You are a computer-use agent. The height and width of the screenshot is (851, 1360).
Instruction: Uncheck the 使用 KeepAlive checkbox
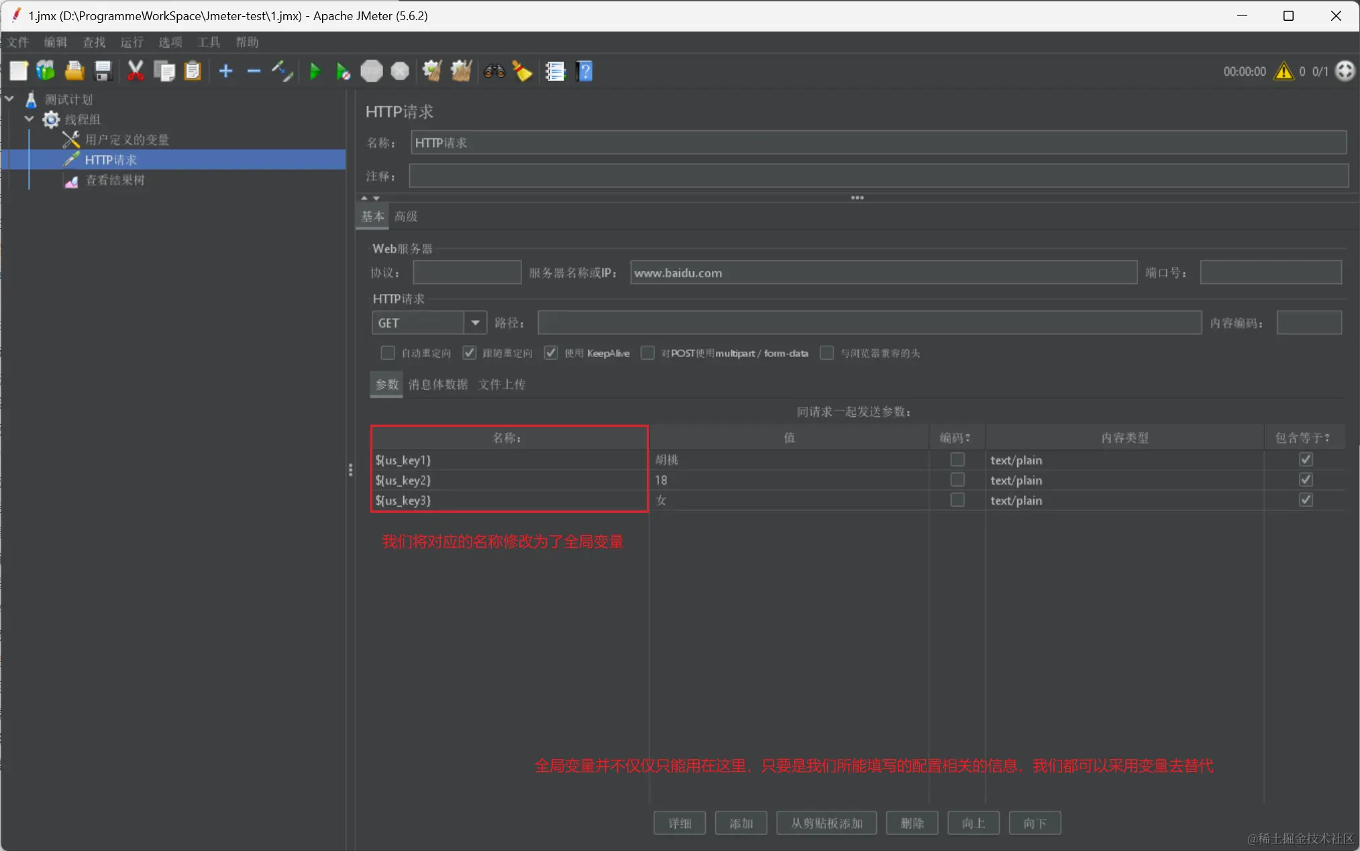tap(551, 353)
